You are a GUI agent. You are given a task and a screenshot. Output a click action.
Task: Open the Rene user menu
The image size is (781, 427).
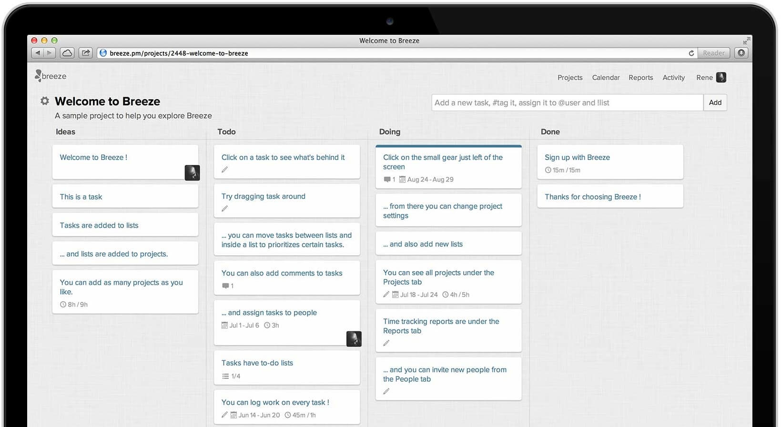point(710,78)
